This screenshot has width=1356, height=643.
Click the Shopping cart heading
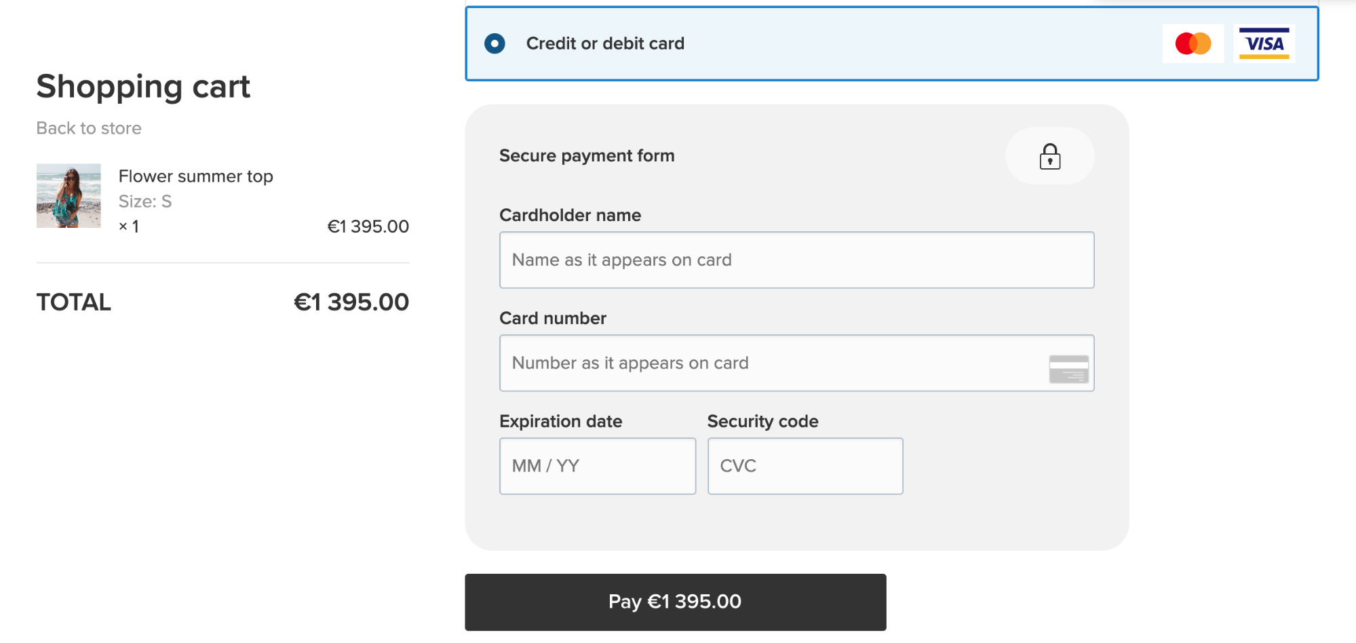(143, 87)
